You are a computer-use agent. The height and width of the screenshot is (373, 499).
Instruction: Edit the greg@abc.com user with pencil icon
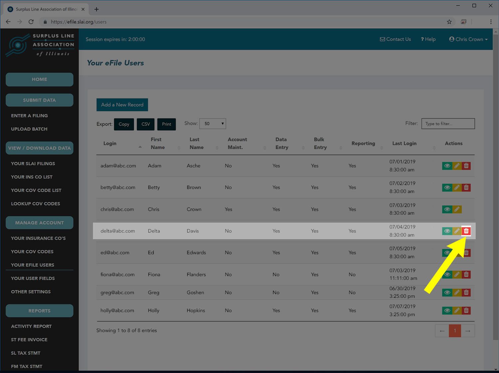click(x=457, y=292)
